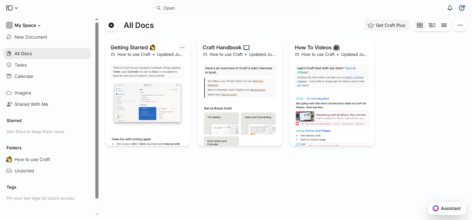Switch to grid card view
The width and height of the screenshot is (472, 220).
[x=420, y=25]
